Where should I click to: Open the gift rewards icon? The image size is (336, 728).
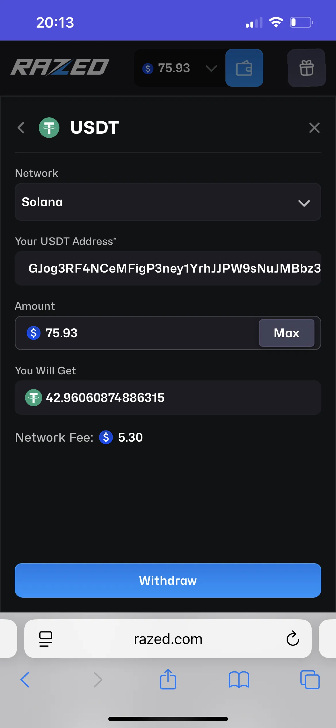click(x=306, y=68)
